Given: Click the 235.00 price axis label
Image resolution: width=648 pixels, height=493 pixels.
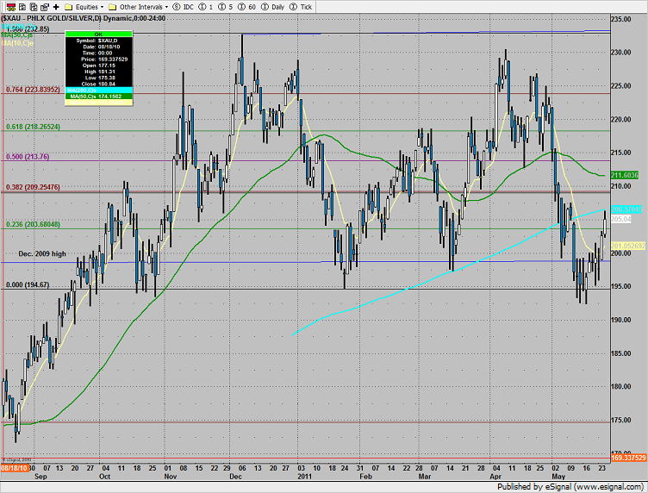Looking at the screenshot, I should click(621, 19).
